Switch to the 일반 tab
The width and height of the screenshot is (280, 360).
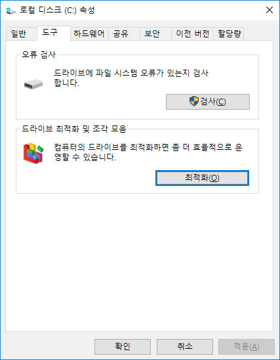click(18, 34)
